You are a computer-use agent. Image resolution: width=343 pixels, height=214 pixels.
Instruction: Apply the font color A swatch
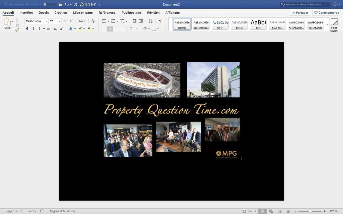(x=89, y=29)
